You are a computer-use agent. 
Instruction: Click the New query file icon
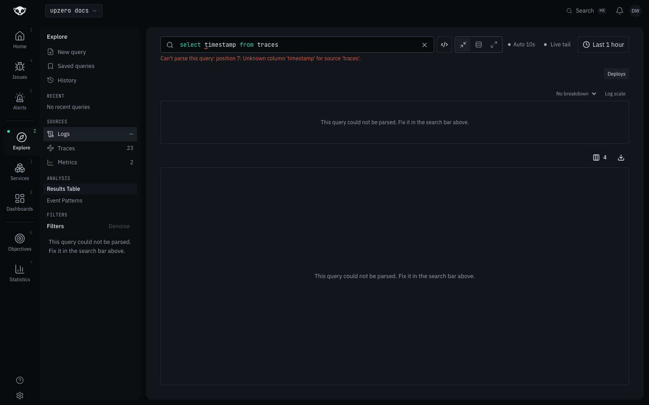50,52
